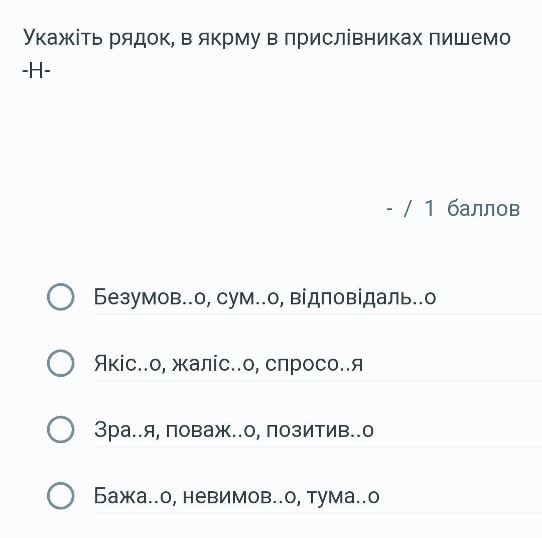Pick radio circle for Бажа..о row
Image resolution: width=542 pixels, height=538 pixels.
(x=61, y=496)
